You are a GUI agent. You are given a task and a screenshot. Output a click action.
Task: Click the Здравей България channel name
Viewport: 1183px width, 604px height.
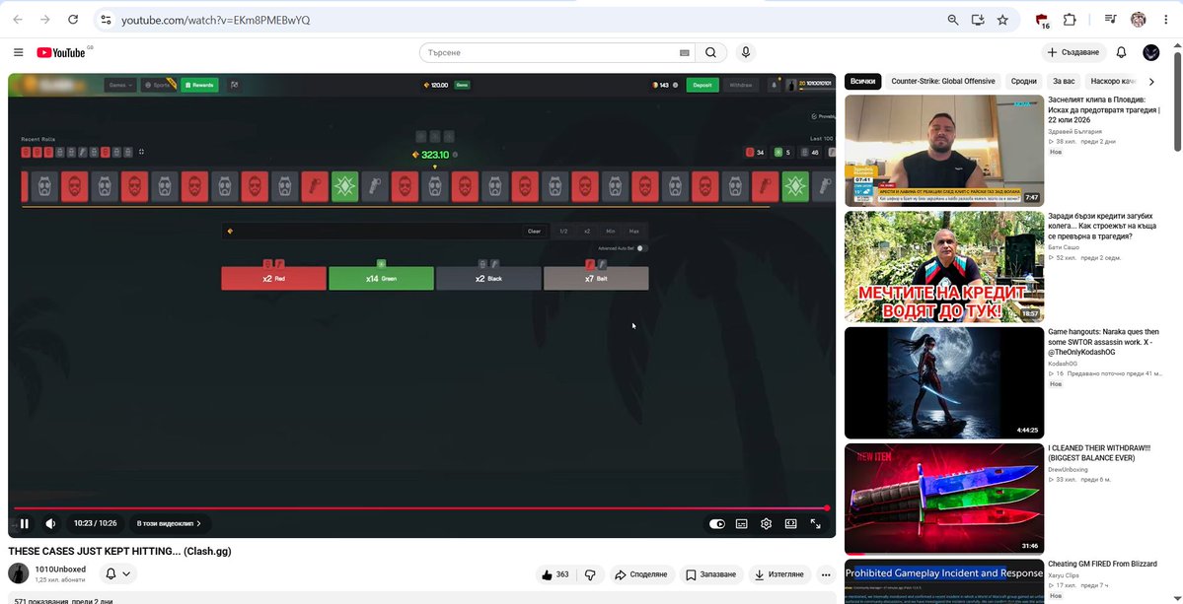pos(1075,132)
